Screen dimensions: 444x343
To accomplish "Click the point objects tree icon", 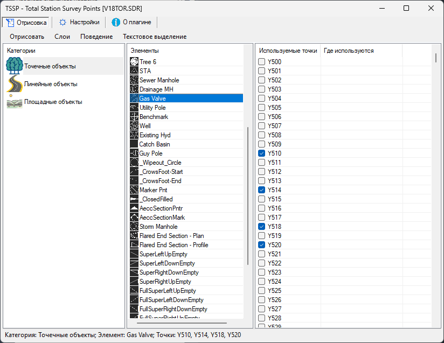I will (x=14, y=66).
